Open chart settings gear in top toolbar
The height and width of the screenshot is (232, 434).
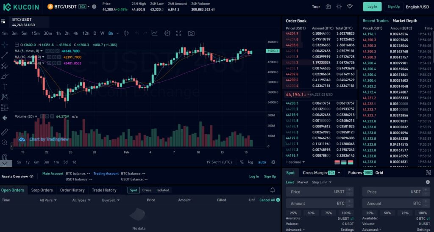tap(167, 33)
